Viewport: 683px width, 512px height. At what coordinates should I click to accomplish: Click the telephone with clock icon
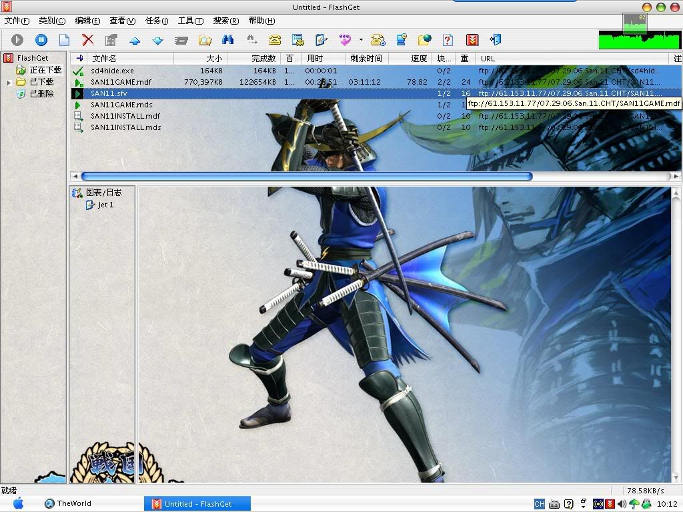pos(378,40)
